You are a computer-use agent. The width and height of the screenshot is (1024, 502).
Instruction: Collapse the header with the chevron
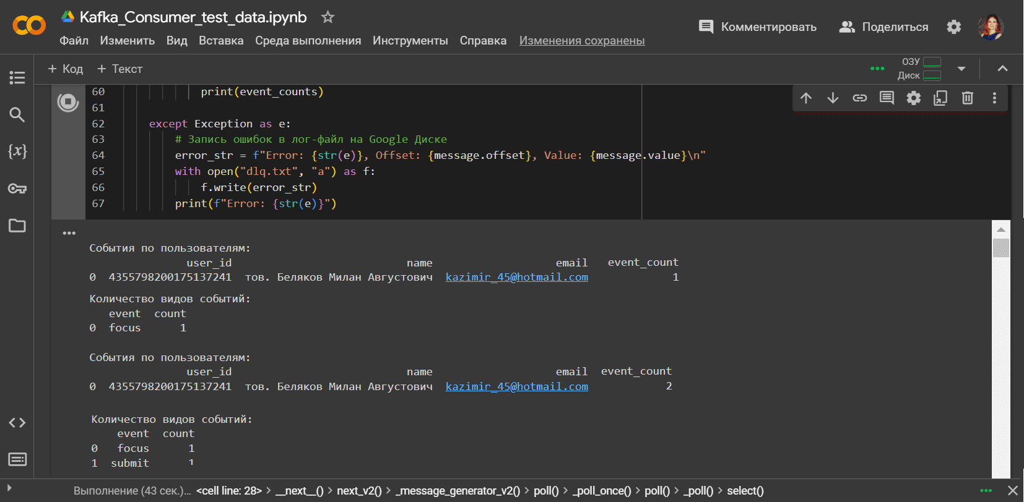click(x=1002, y=69)
